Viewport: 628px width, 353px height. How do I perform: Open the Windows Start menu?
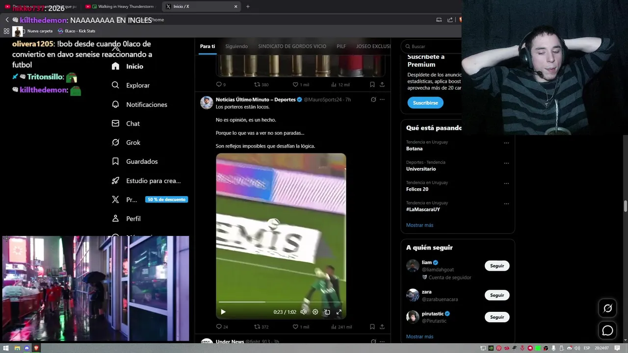(7, 348)
